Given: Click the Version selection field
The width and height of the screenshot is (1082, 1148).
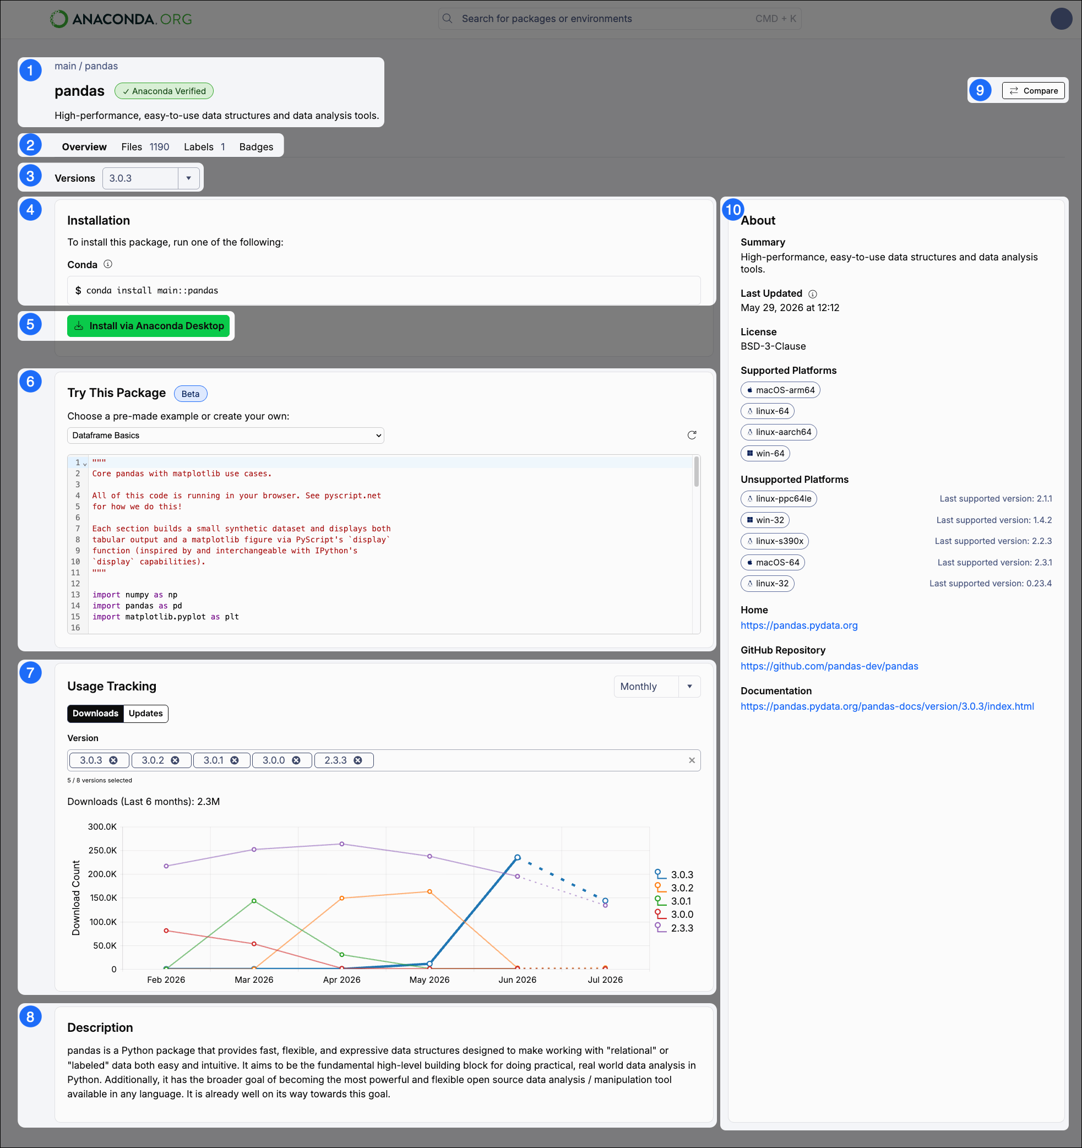Looking at the screenshot, I should [384, 760].
